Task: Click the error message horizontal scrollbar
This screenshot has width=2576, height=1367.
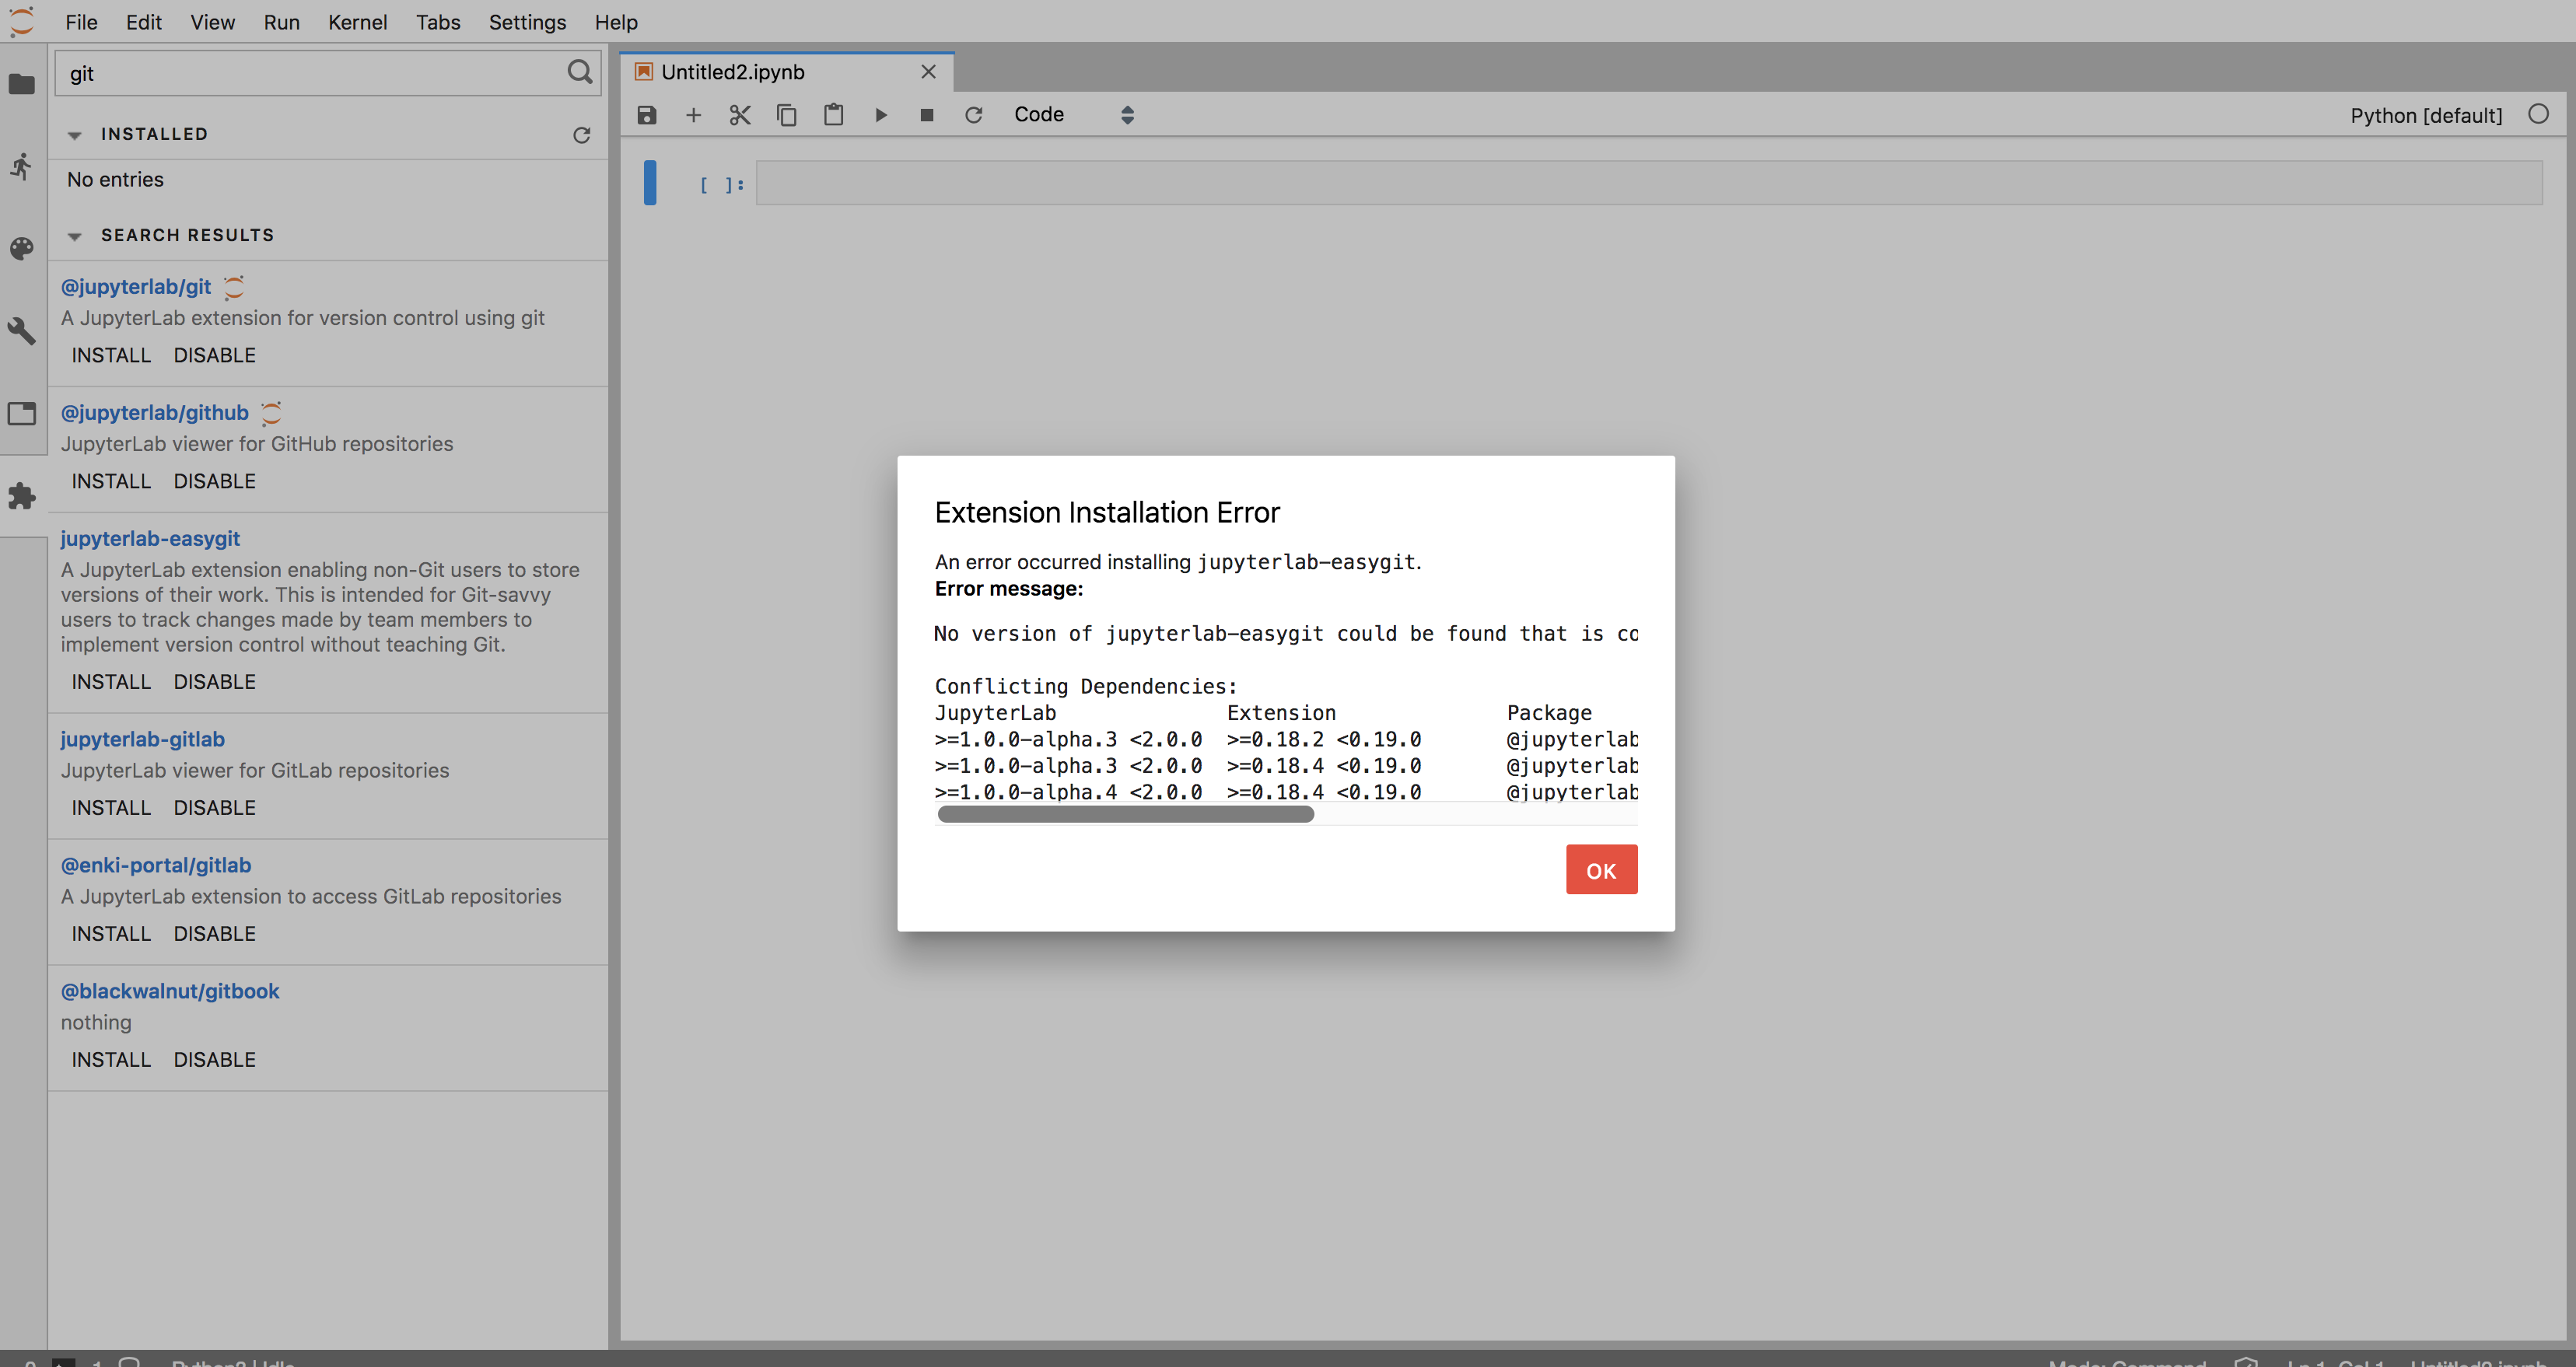Action: click(1125, 814)
